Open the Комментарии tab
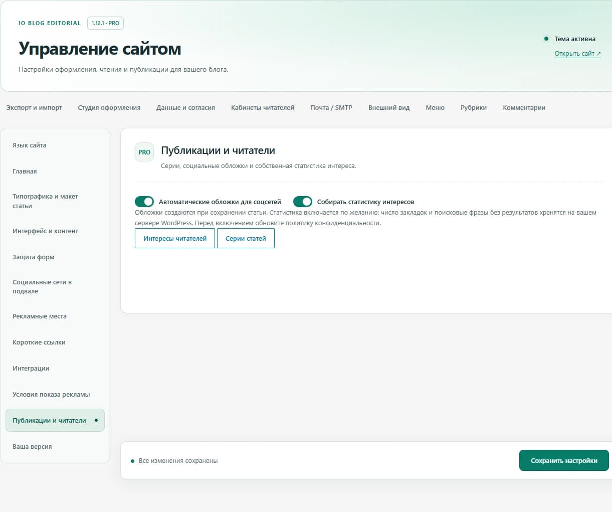Screen dimensions: 612x512 coord(524,107)
